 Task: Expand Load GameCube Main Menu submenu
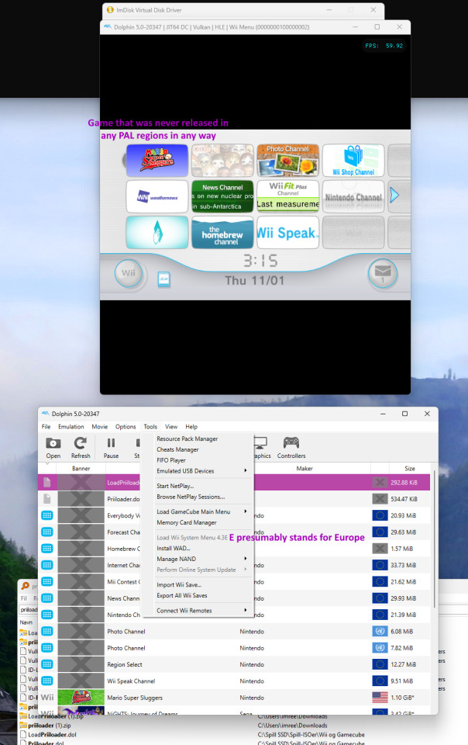coord(198,511)
